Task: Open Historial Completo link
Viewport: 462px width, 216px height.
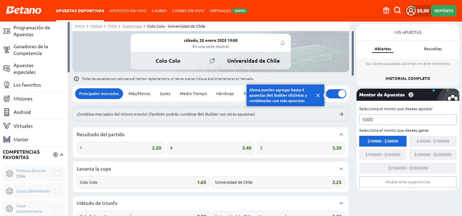Action: pyautogui.click(x=408, y=79)
